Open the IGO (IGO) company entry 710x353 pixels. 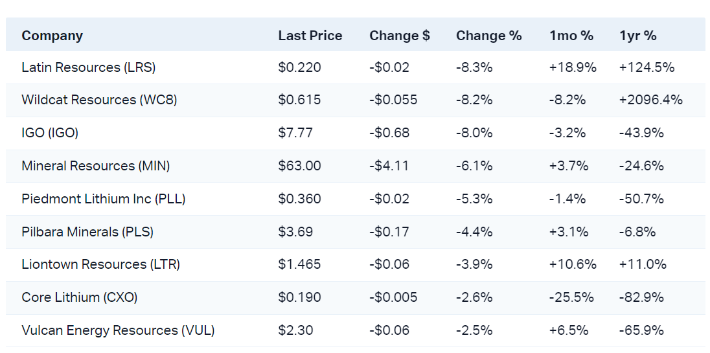click(x=50, y=133)
